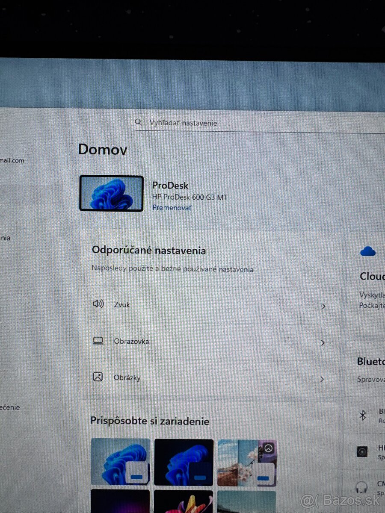This screenshot has height=513, width=385.
Task: Expand the Obrazovka row chevron
Action: [323, 343]
